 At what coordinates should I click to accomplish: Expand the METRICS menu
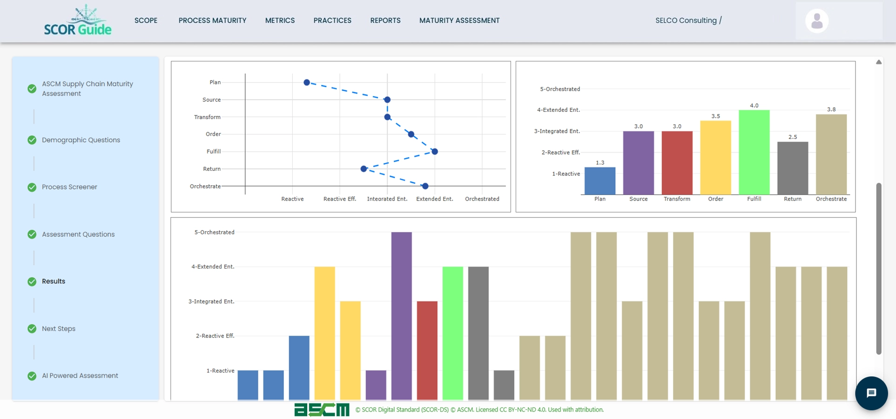click(x=280, y=20)
